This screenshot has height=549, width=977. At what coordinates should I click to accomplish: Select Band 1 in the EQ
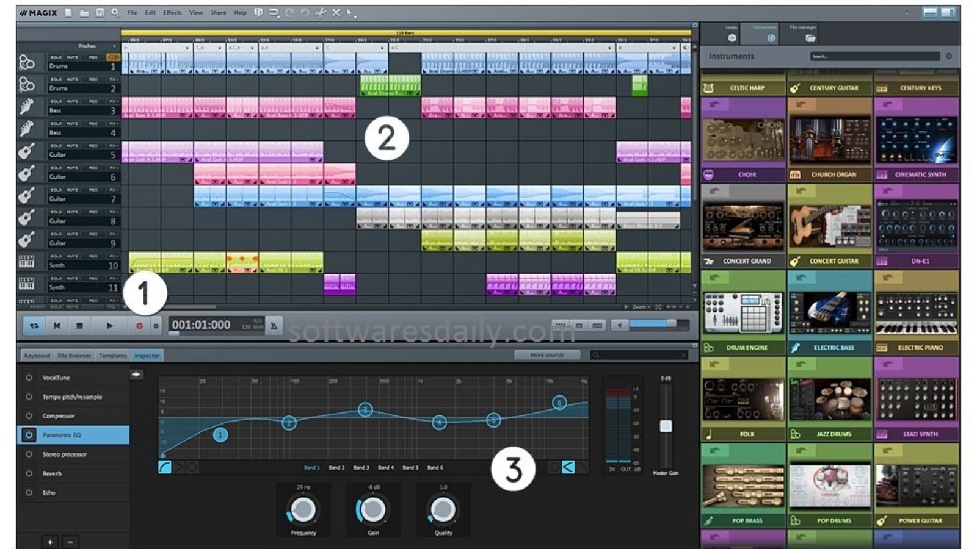pyautogui.click(x=312, y=468)
